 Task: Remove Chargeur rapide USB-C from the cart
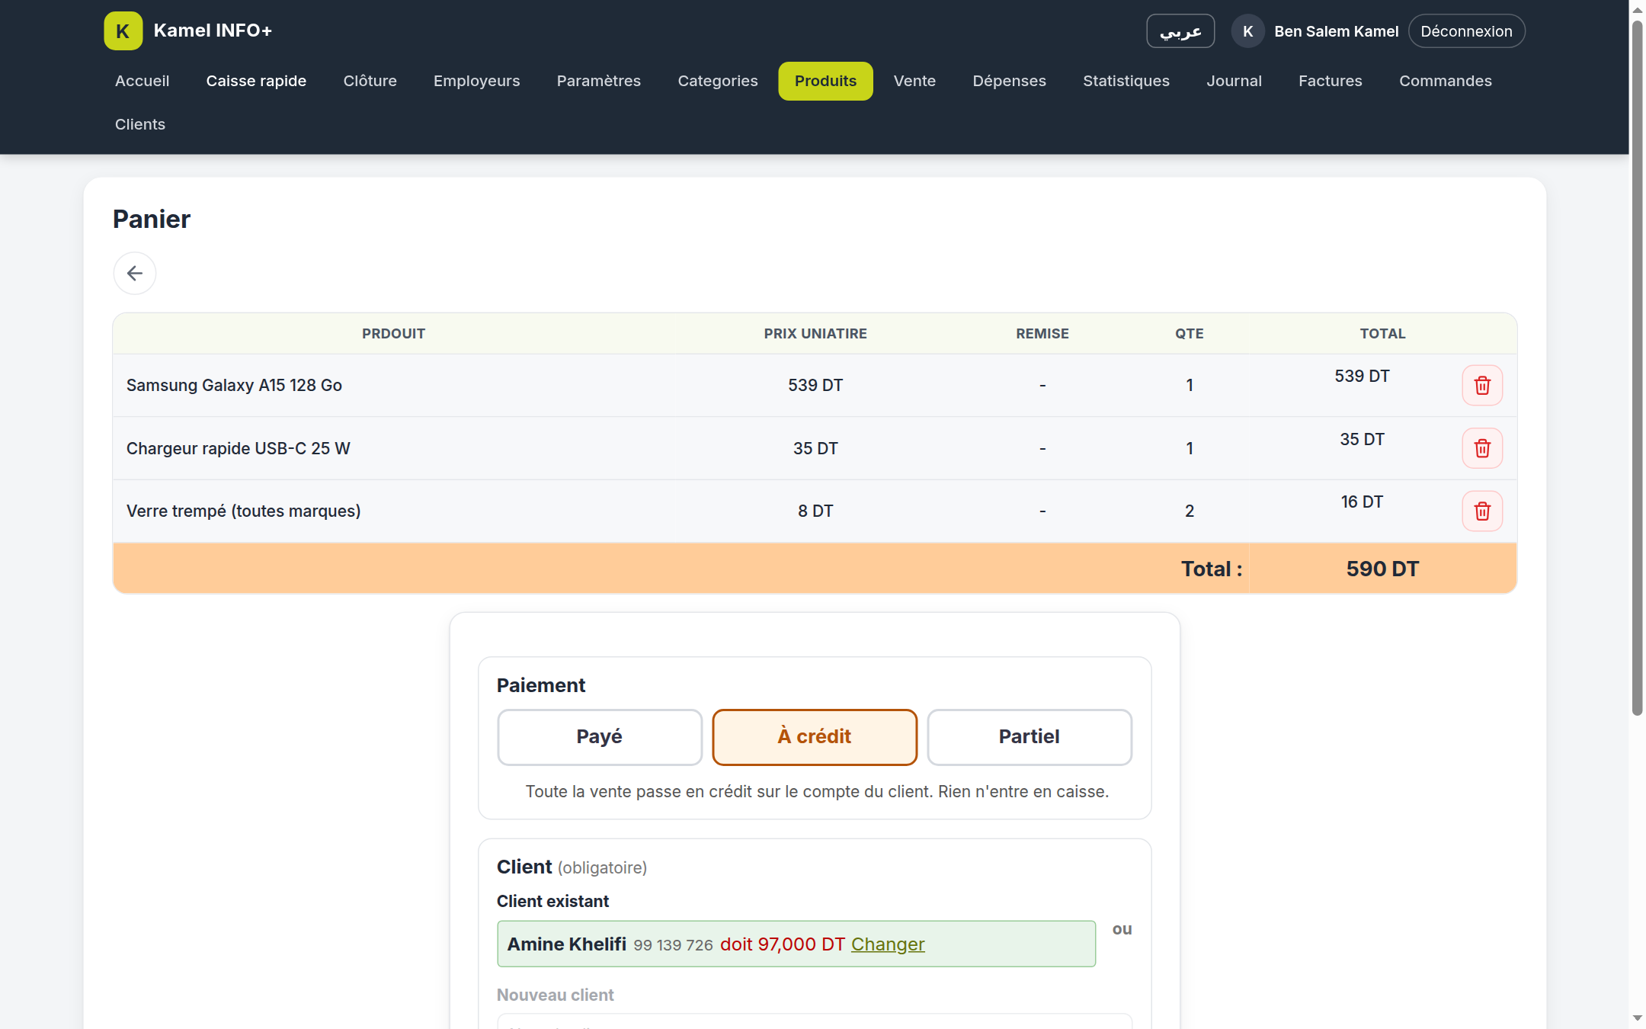pos(1481,448)
